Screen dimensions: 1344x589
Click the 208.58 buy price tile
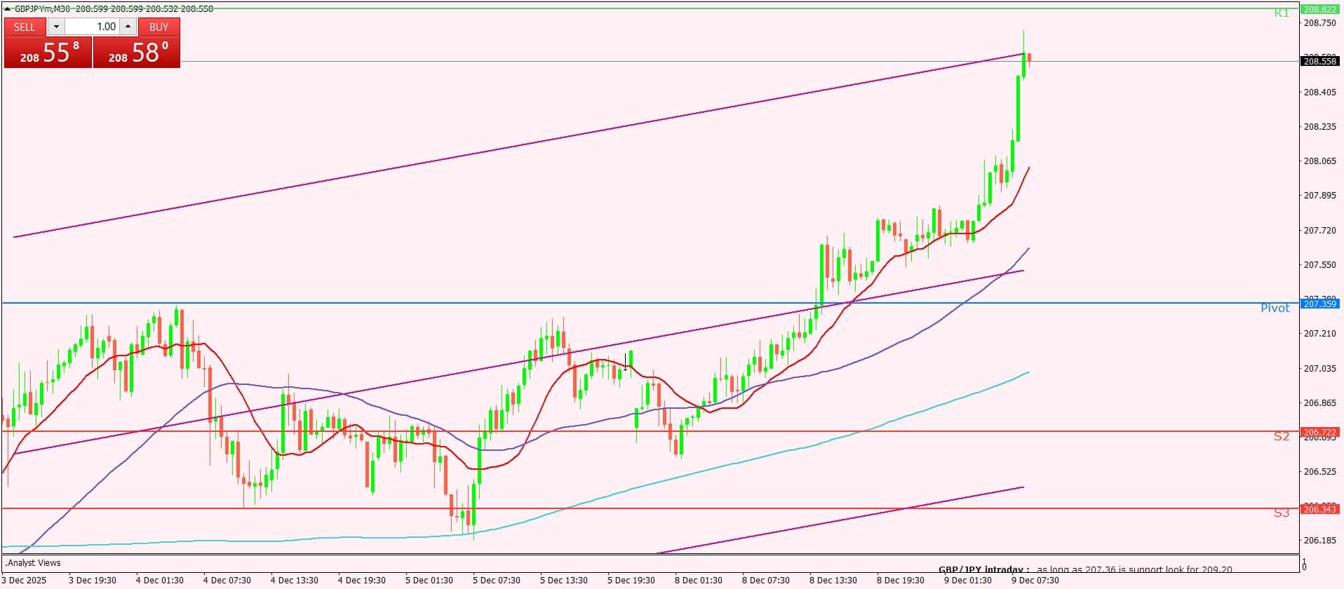(137, 53)
